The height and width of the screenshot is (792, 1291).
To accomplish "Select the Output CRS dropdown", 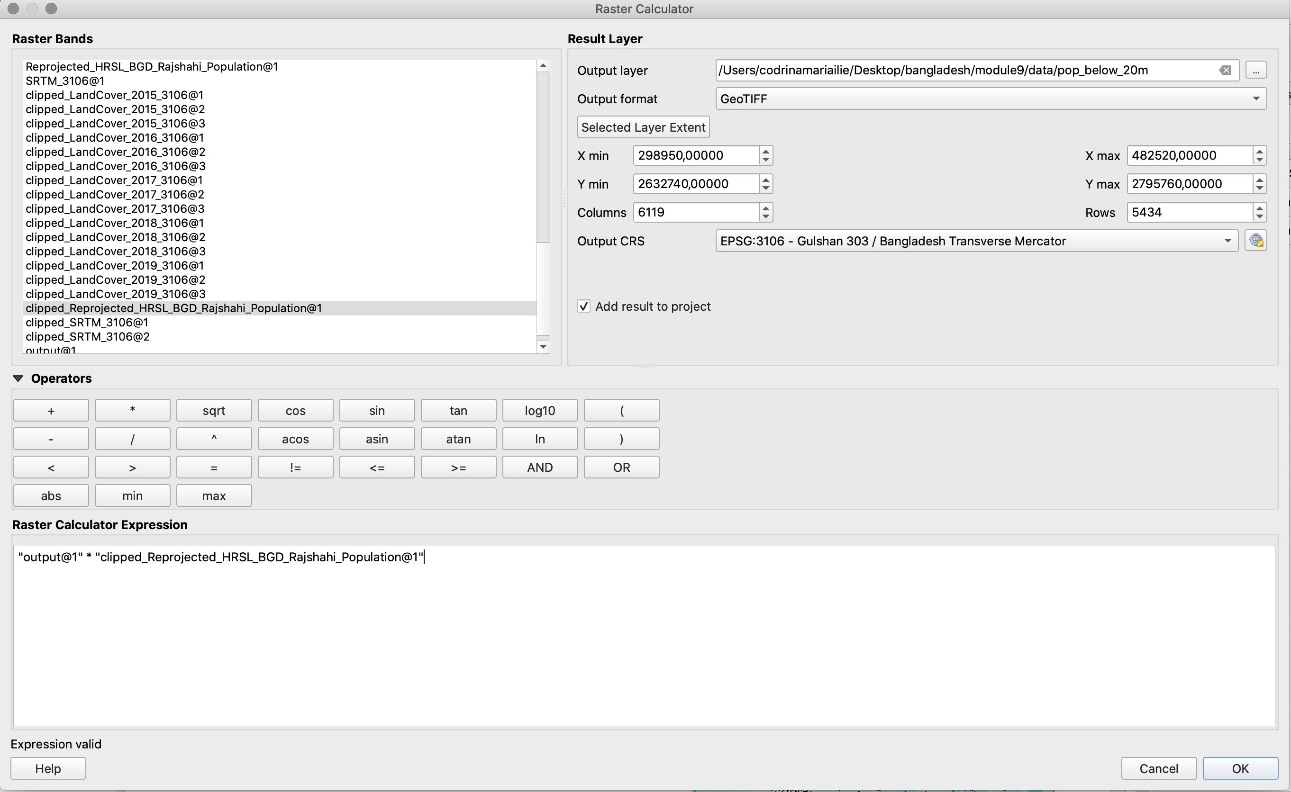I will (972, 241).
